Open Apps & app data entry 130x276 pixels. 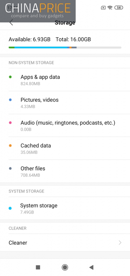click(65, 80)
